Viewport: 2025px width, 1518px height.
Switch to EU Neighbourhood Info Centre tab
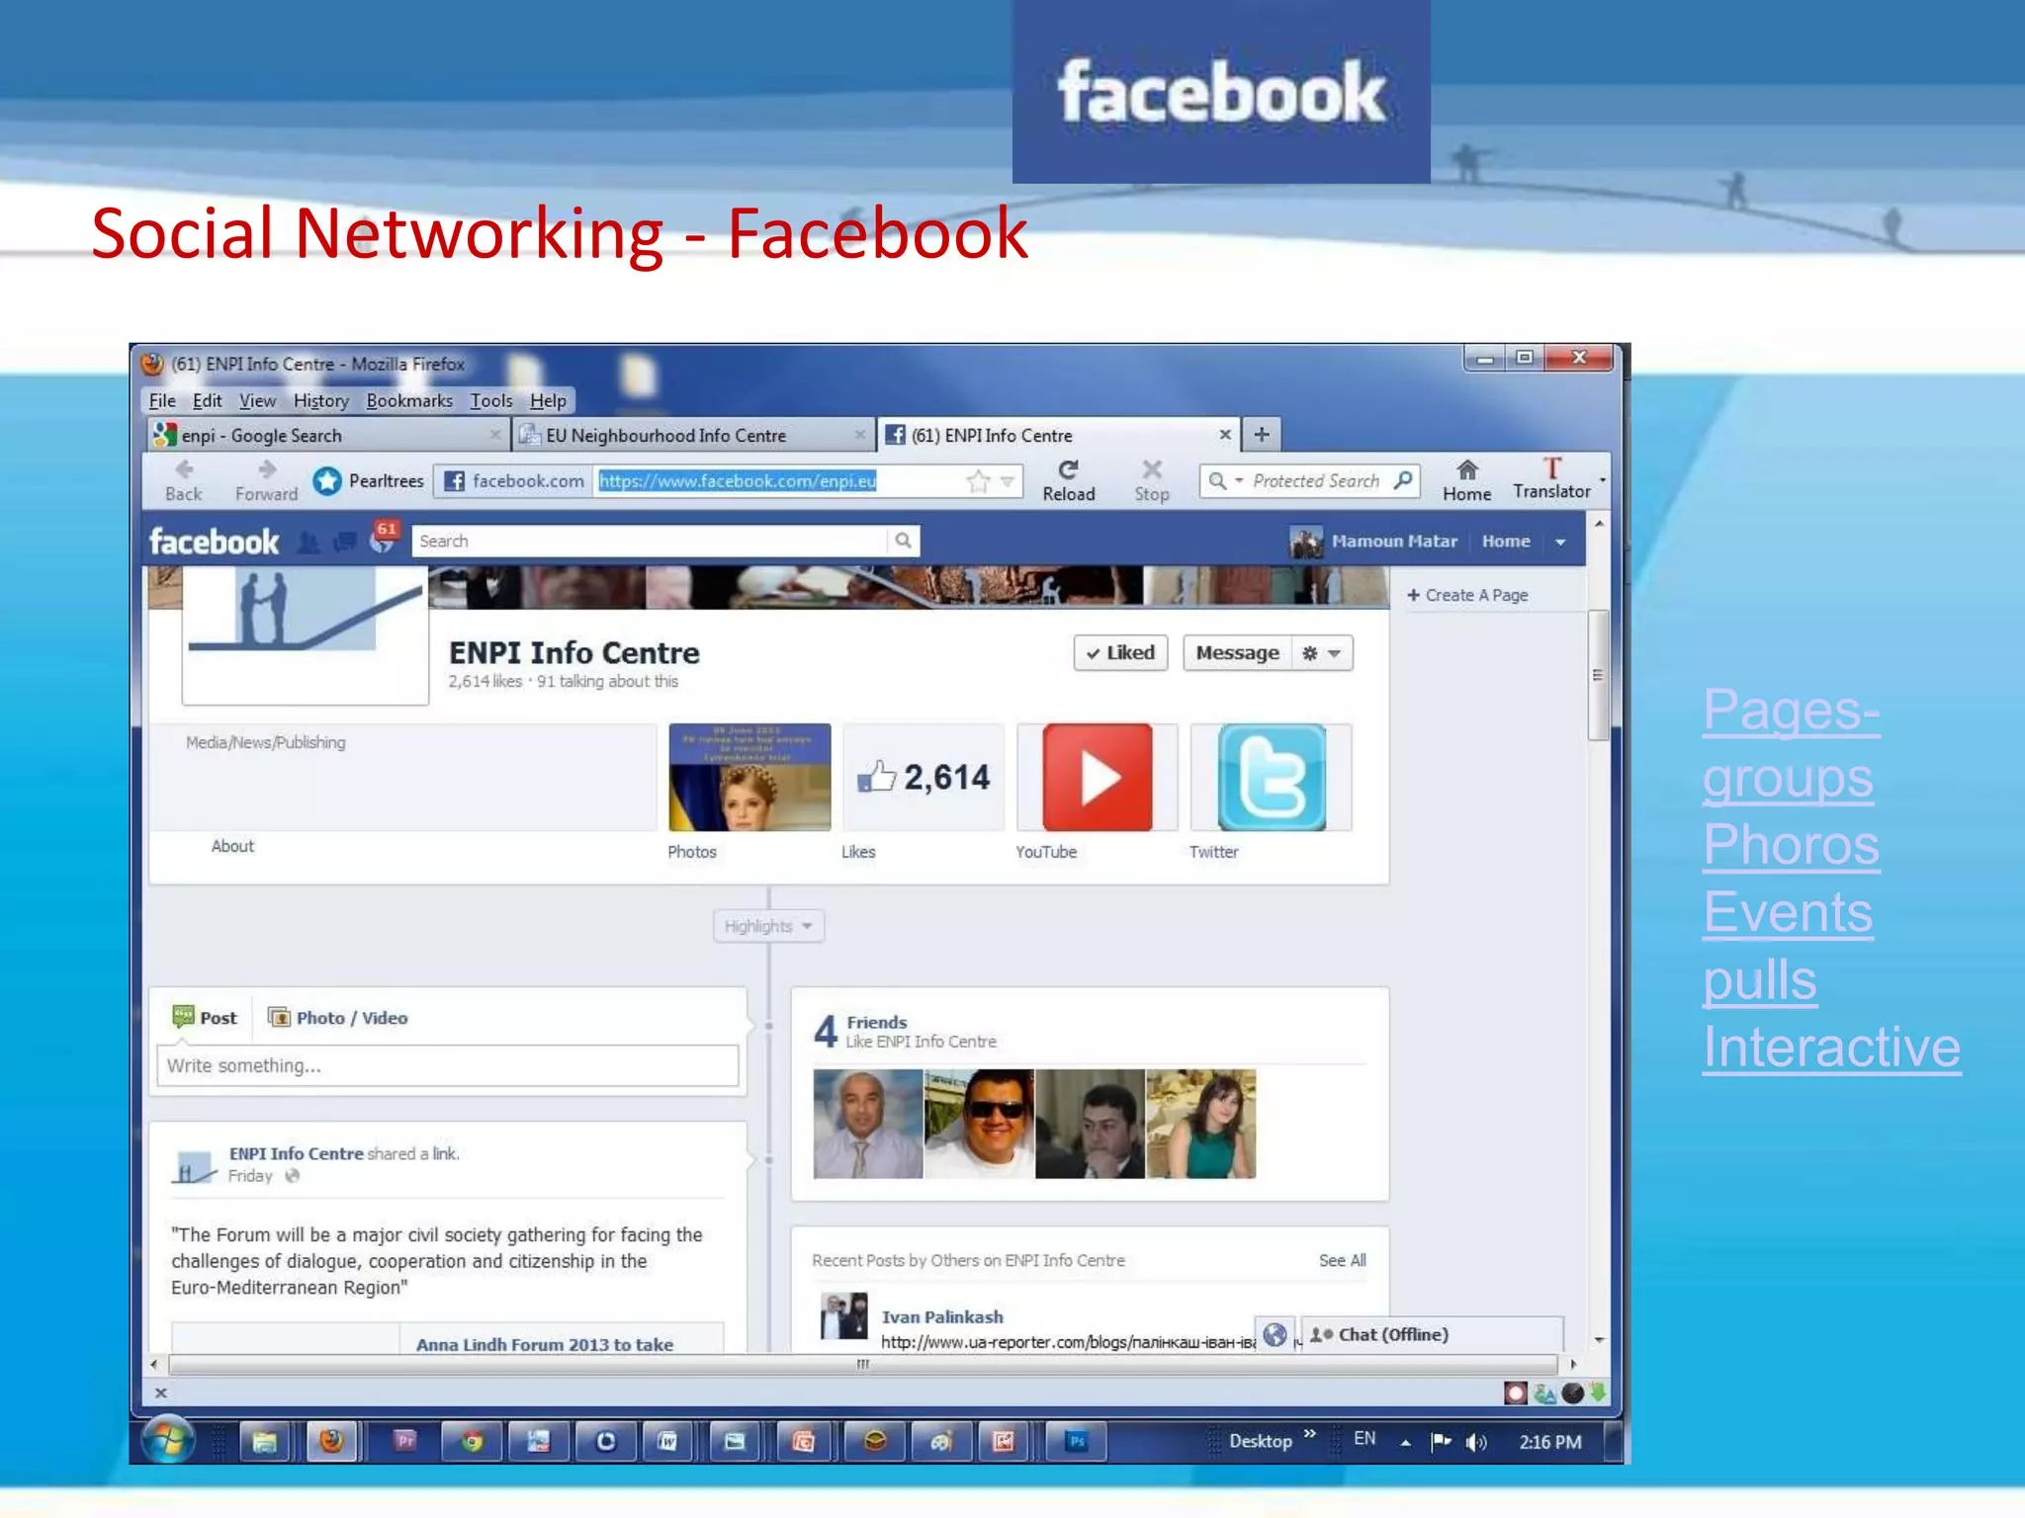pos(694,435)
